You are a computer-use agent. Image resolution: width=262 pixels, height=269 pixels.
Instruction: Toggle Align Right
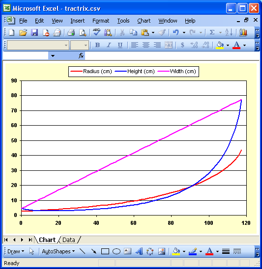point(157,45)
